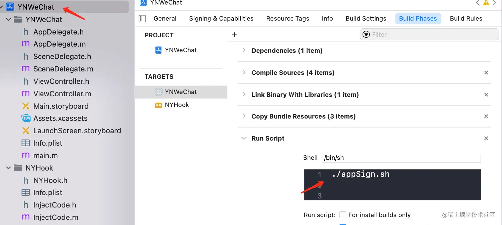Screen dimensions: 502x225
Task: Expand the Compile Sources (4 items) phase
Action: [244, 72]
